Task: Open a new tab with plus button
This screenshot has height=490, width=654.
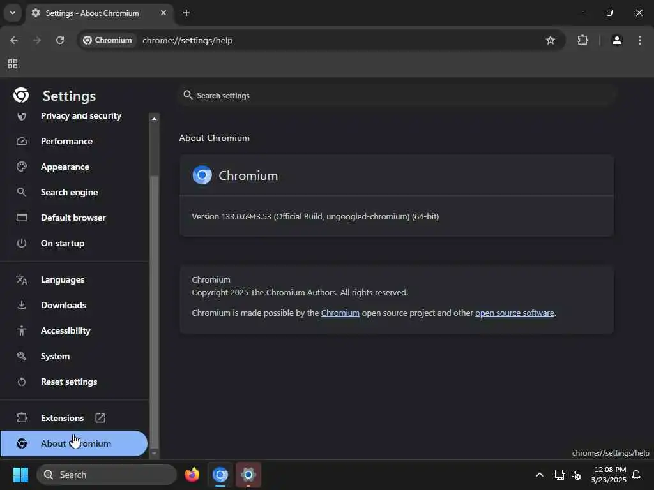Action: (x=186, y=13)
